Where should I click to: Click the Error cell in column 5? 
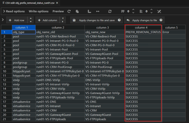pyautogui.click(x=173, y=32)
